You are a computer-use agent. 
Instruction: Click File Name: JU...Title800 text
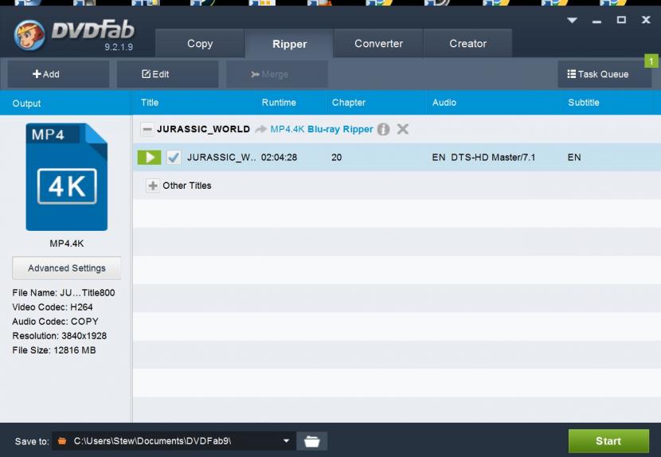click(63, 292)
